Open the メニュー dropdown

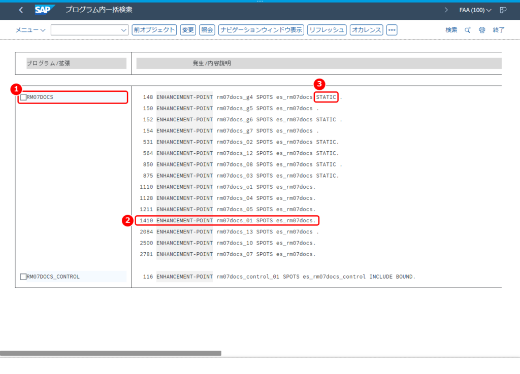coord(30,30)
